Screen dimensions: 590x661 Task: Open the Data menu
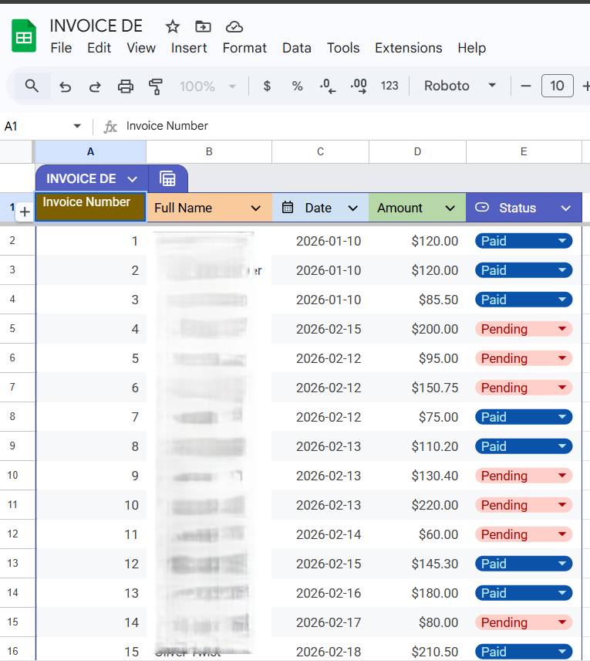tap(296, 48)
